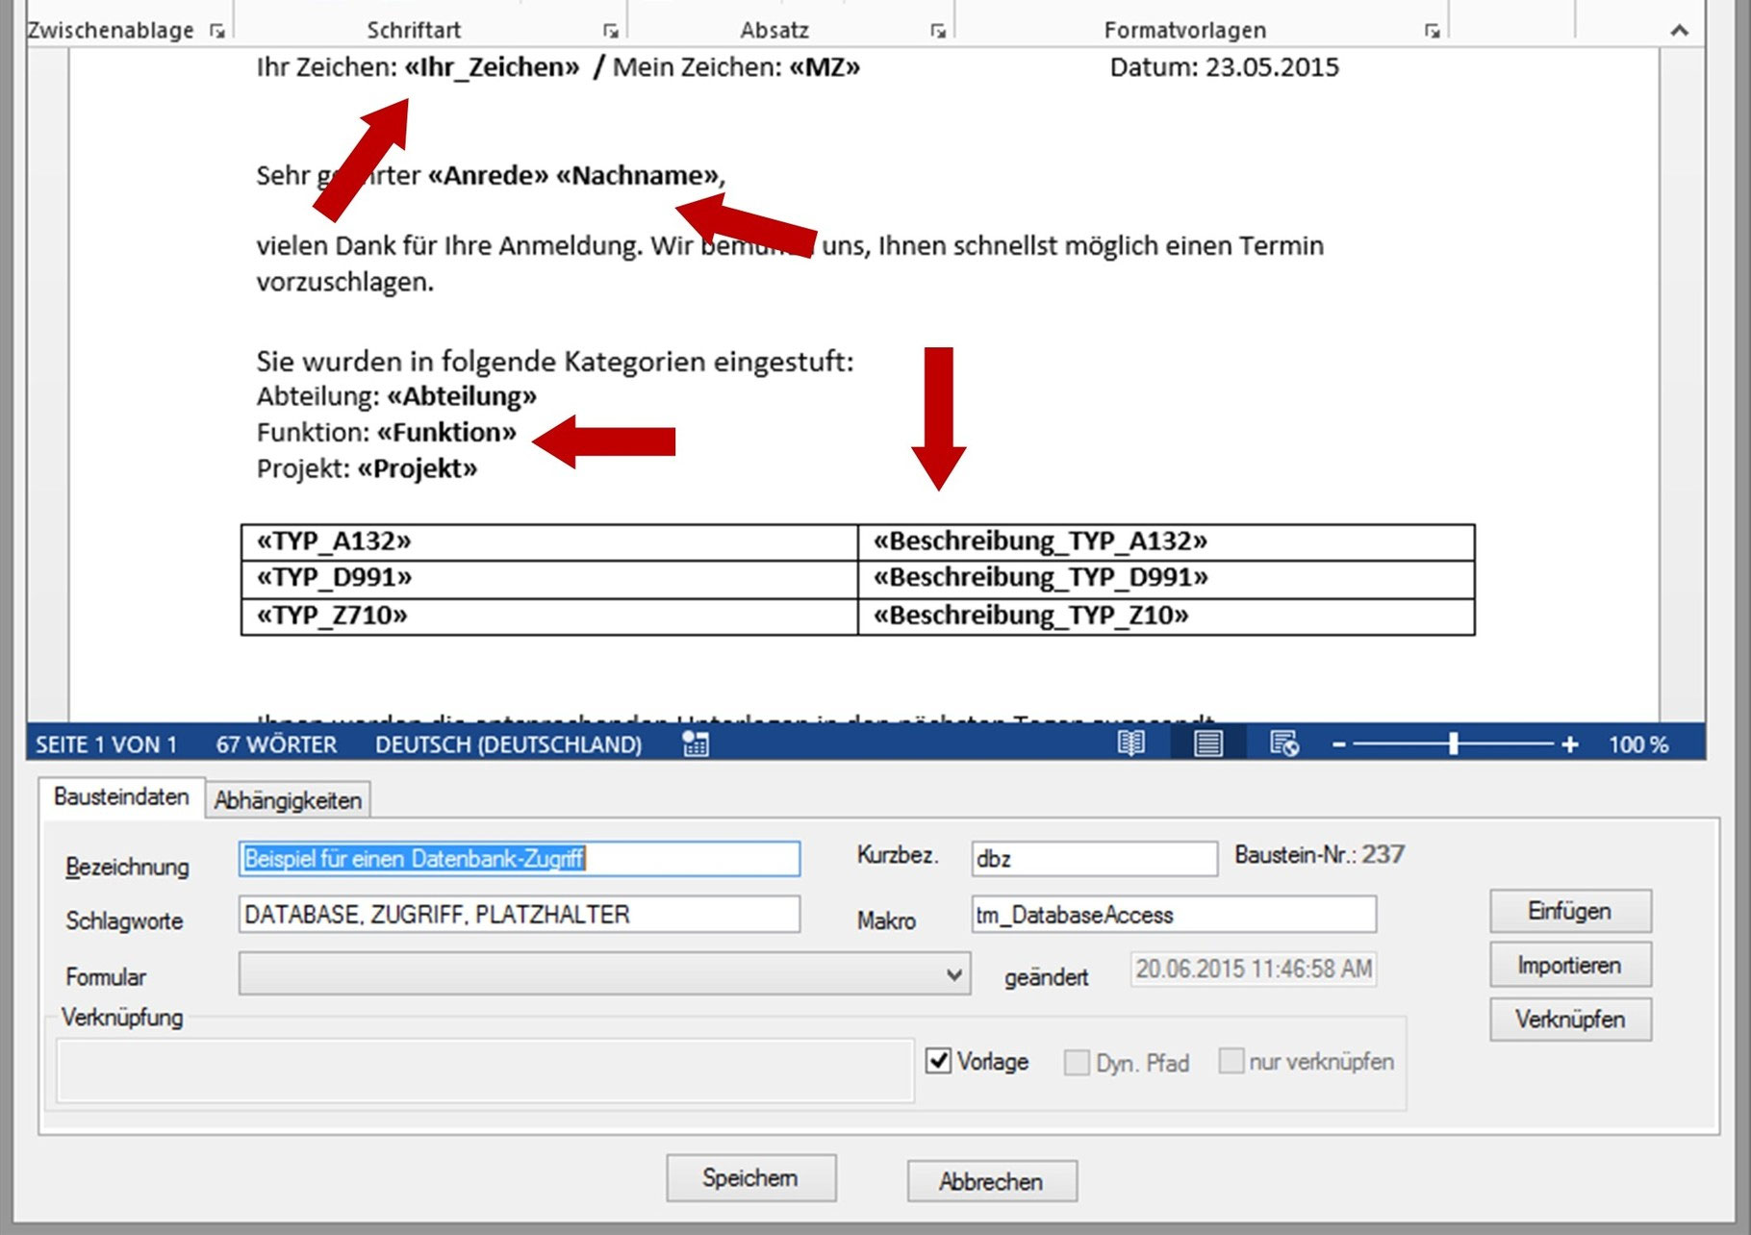Collapse the ribbon with the chevron arrow

tap(1679, 30)
